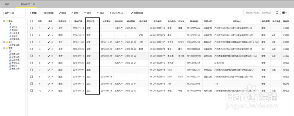Check the box for row 8
Image resolution: width=294 pixels, height=116 pixels.
tap(31, 77)
